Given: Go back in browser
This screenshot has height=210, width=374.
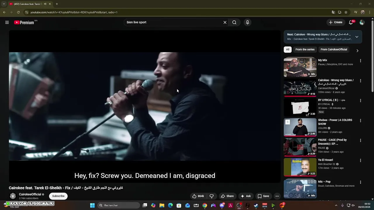Looking at the screenshot, I should [x=4, y=12].
